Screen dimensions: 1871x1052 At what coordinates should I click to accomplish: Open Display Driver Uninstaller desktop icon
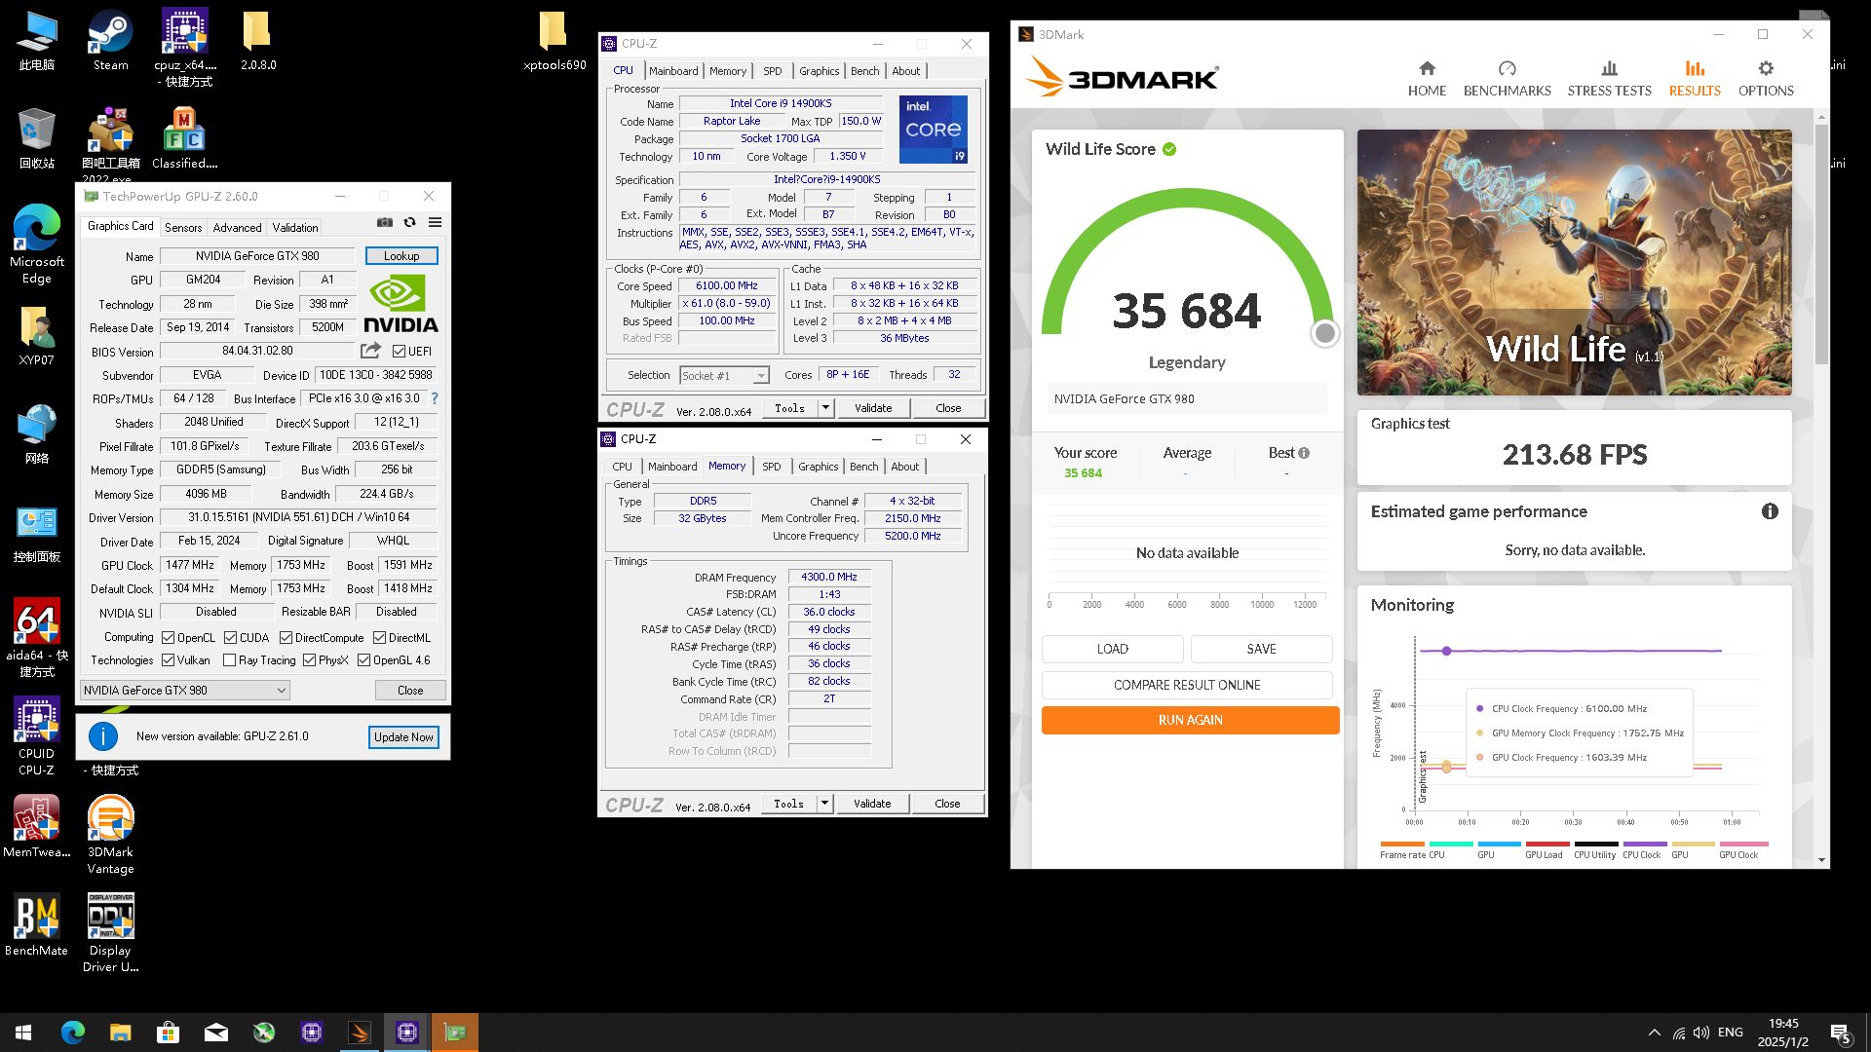(x=110, y=932)
